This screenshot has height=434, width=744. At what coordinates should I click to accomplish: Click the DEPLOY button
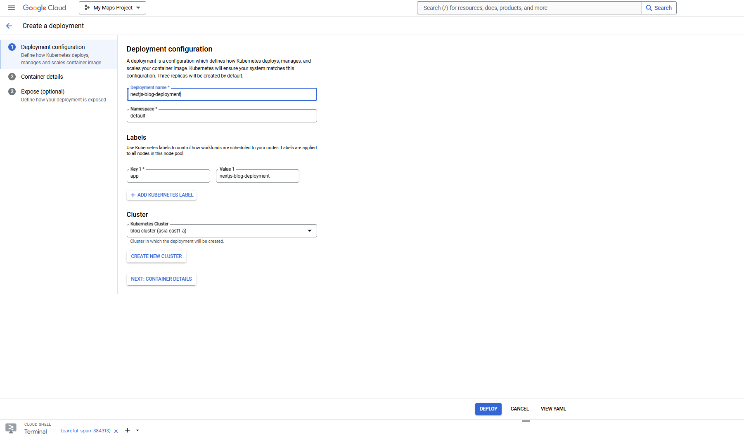click(x=488, y=408)
